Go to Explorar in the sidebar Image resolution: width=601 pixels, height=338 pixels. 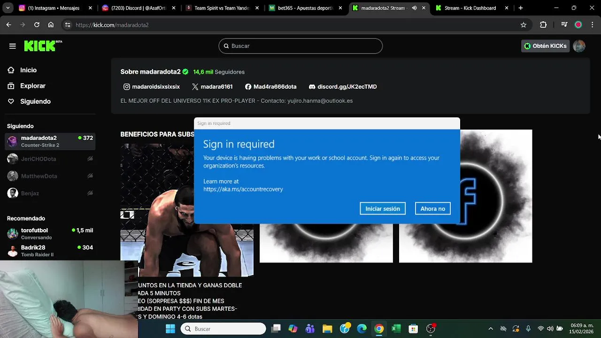pyautogui.click(x=33, y=86)
